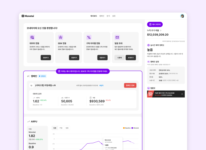Click the SDK 연동 network icon

tap(61, 37)
